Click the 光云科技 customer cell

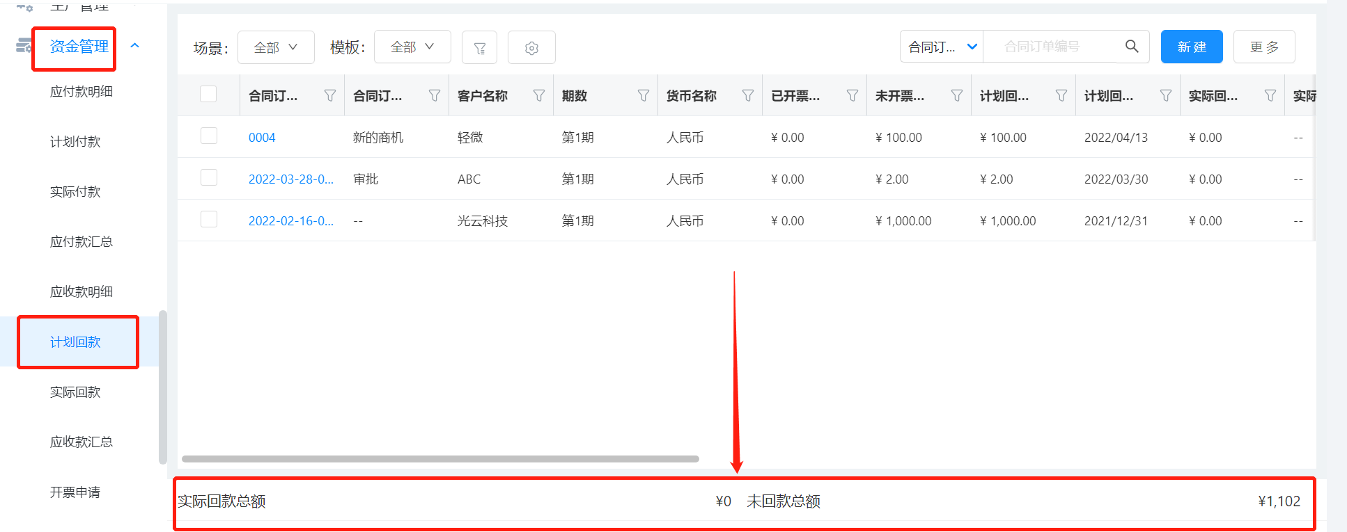click(x=483, y=221)
